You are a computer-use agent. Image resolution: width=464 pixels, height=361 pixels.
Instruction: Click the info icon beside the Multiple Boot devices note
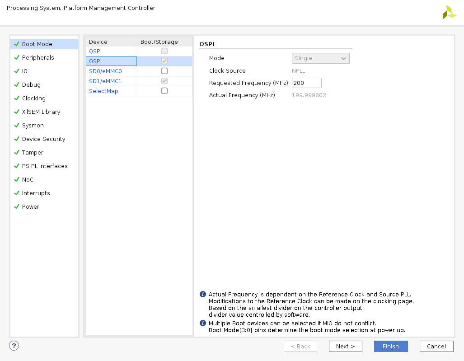tap(203, 323)
